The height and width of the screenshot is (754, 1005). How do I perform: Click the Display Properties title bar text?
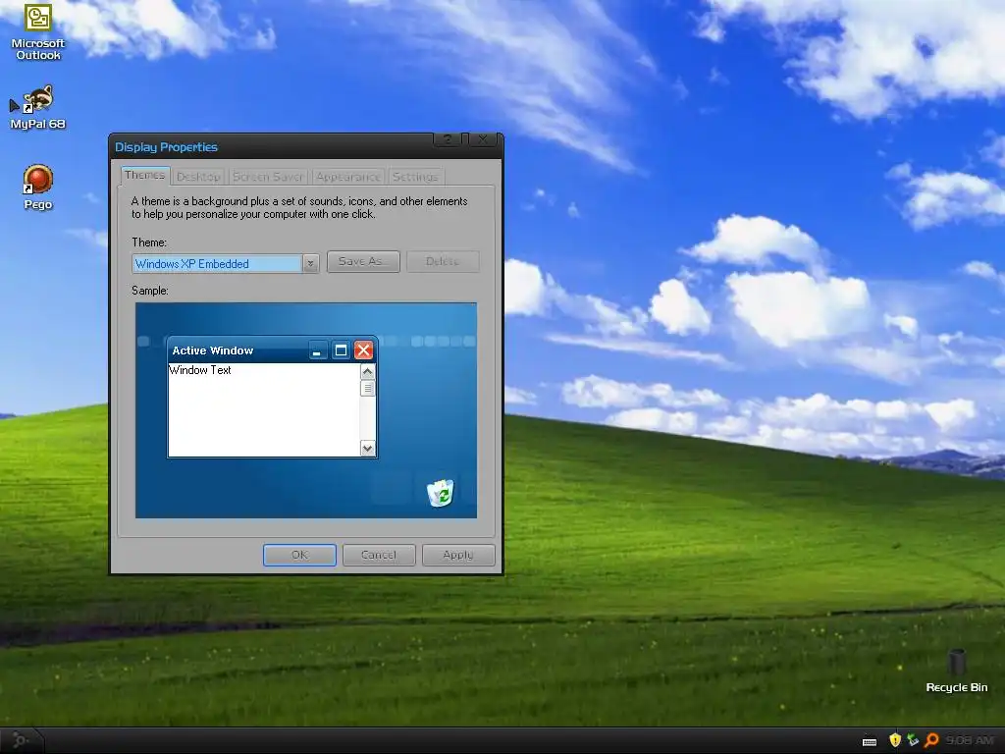[x=166, y=147]
